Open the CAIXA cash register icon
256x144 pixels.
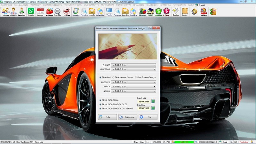click(x=150, y=12)
